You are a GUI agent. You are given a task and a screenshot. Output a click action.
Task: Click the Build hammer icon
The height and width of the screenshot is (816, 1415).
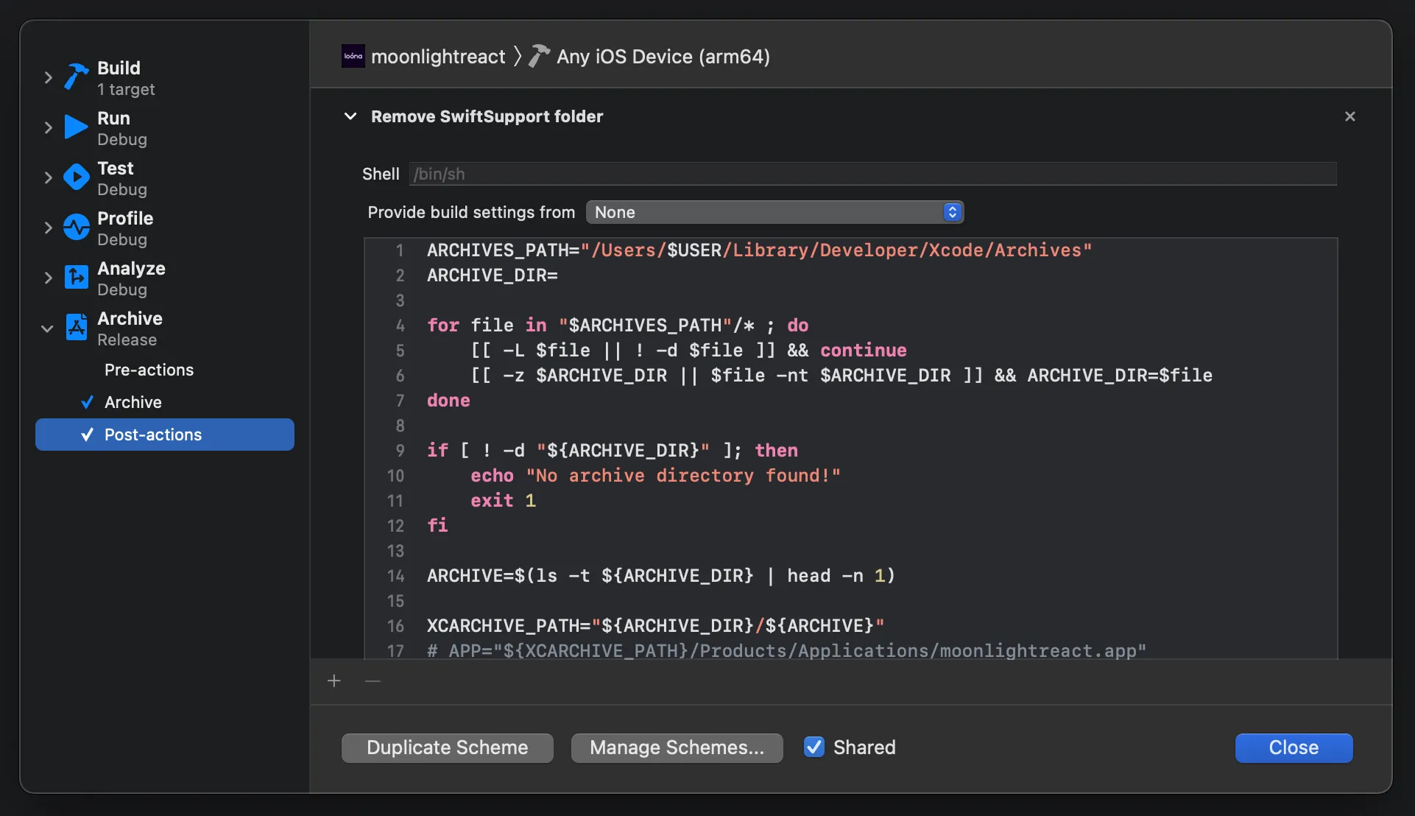click(x=76, y=77)
